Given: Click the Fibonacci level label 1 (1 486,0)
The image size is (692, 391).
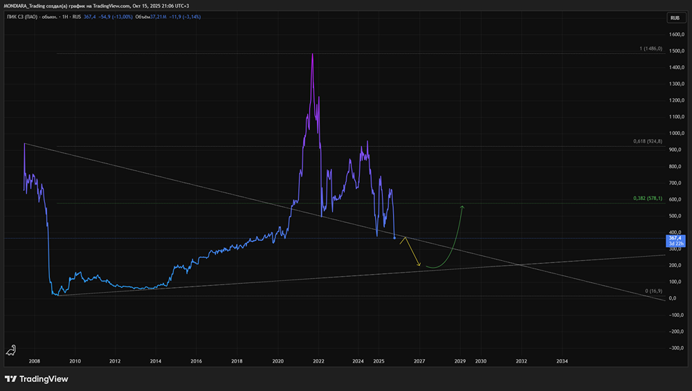Looking at the screenshot, I should point(651,48).
